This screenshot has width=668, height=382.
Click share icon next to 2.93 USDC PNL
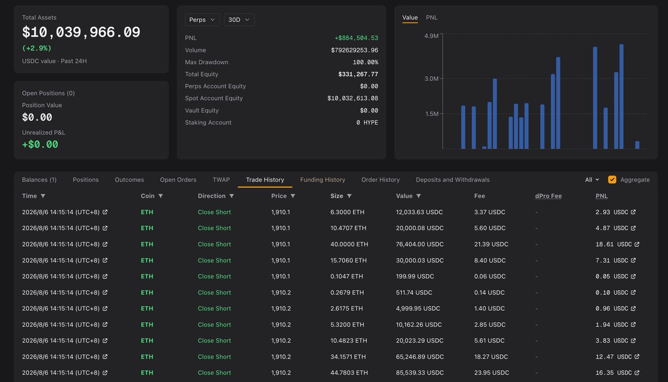pyautogui.click(x=633, y=212)
